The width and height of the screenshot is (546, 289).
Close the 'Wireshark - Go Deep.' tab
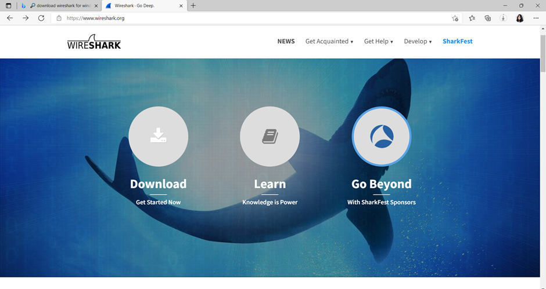[181, 6]
